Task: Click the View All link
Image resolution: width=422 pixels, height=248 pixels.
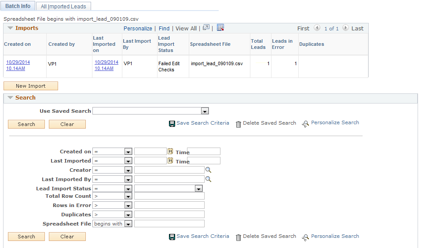Action: [x=186, y=29]
